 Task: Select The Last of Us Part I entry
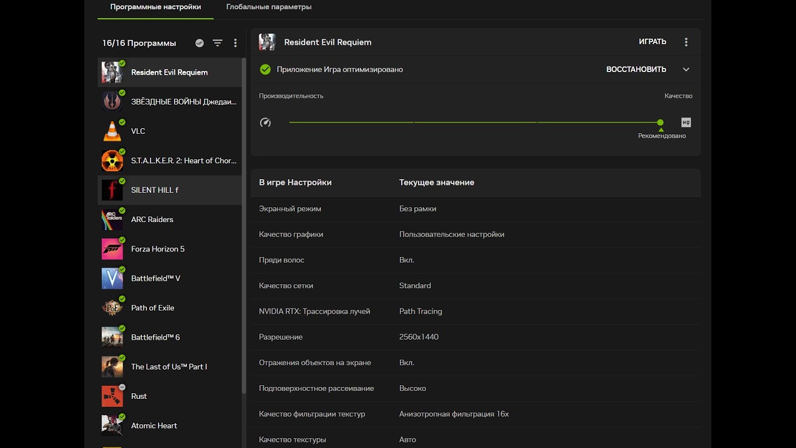click(x=170, y=366)
